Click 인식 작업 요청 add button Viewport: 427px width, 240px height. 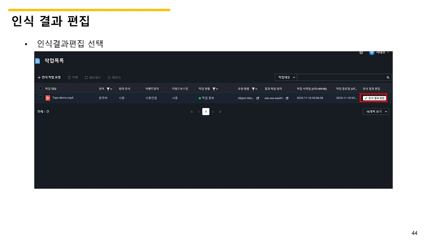tap(49, 77)
